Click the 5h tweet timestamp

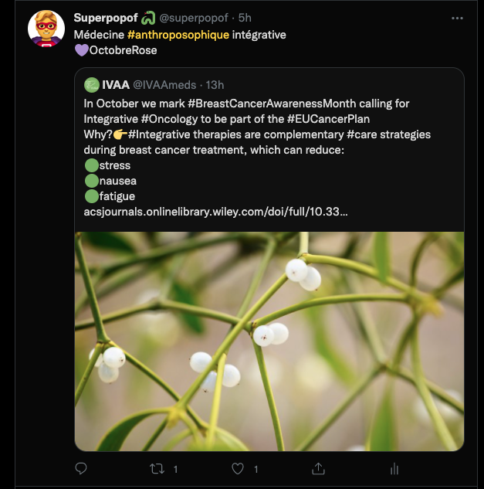coord(245,18)
